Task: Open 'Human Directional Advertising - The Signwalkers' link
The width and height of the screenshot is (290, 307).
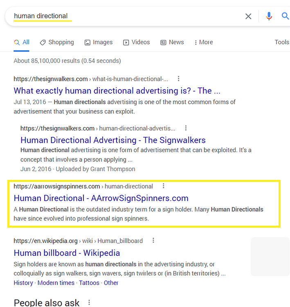Action: [113, 140]
